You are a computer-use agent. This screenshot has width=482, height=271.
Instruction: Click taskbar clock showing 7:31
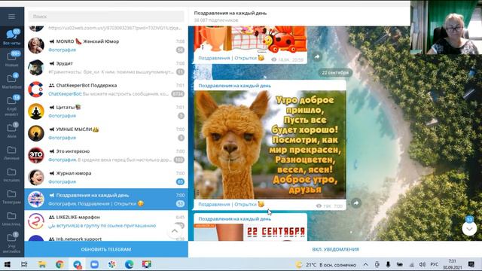click(x=452, y=264)
